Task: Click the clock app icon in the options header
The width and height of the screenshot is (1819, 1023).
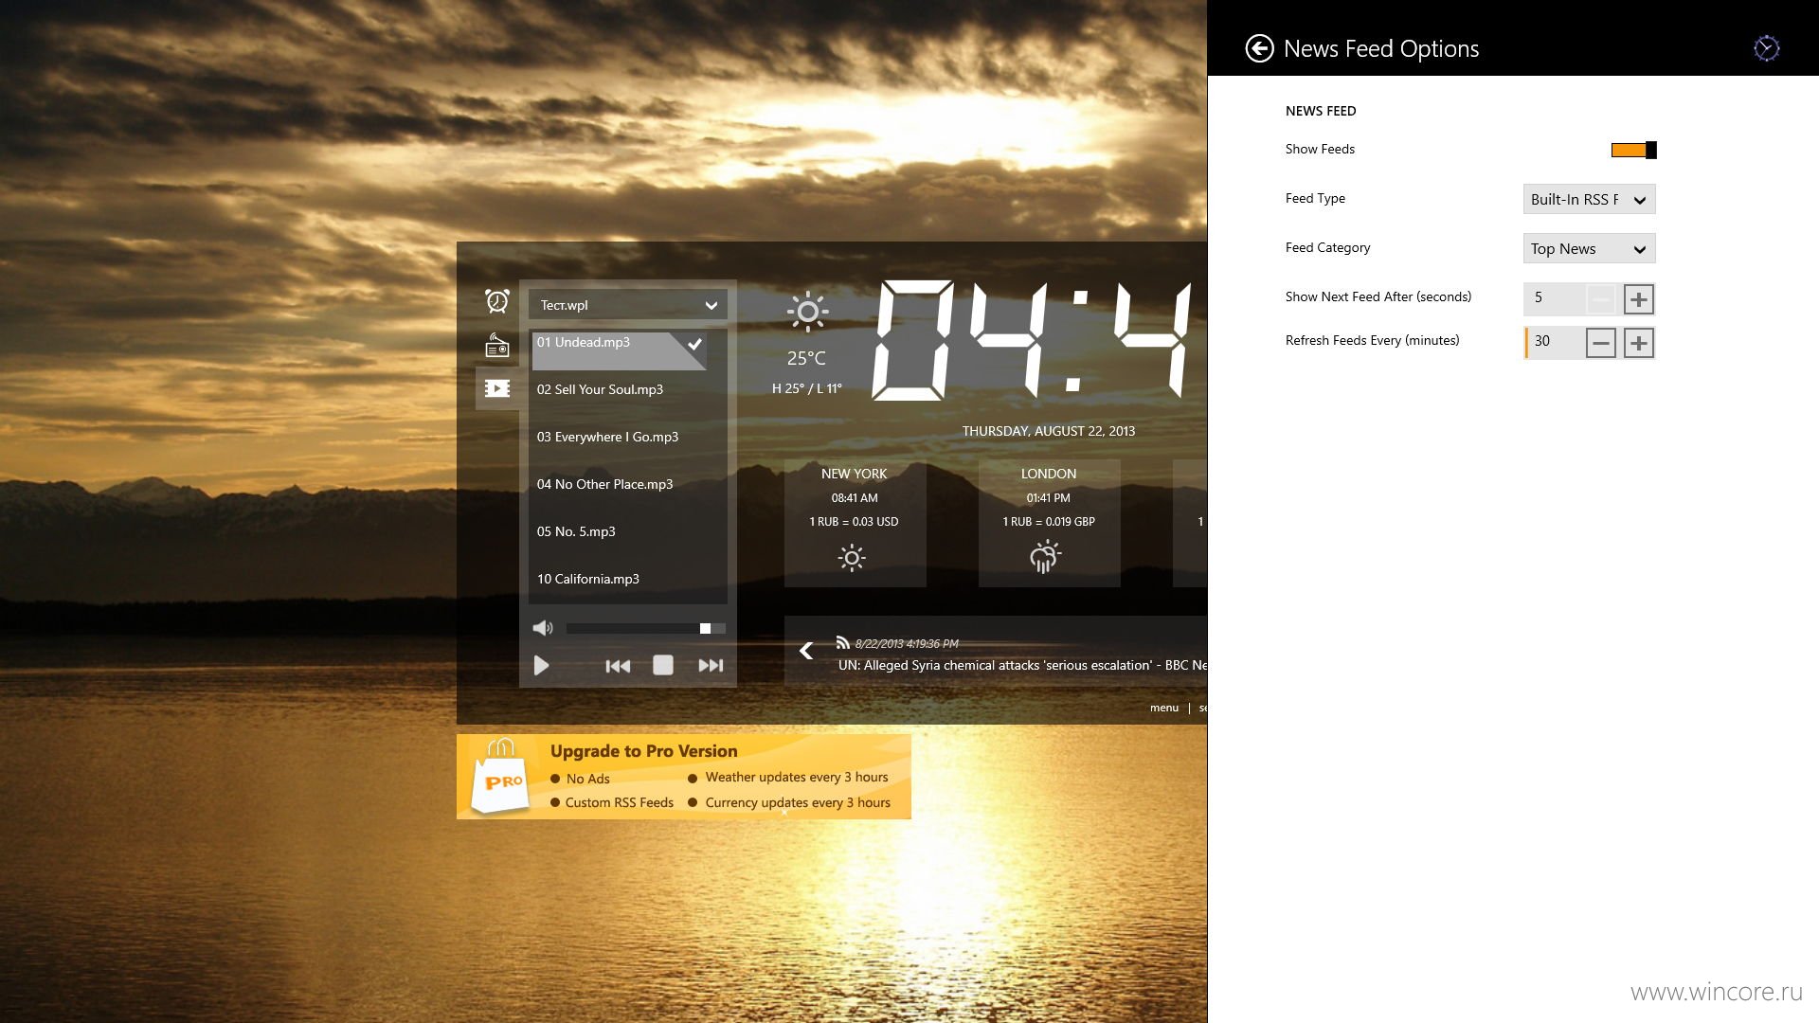Action: (1766, 48)
